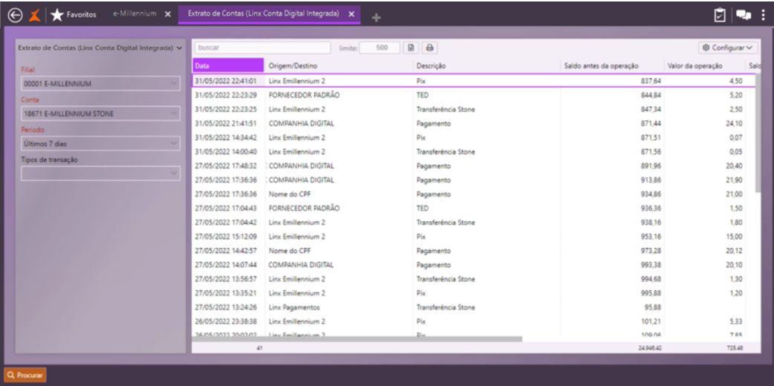The width and height of the screenshot is (774, 386).
Task: Click operation value 24,10
Action: click(x=734, y=123)
